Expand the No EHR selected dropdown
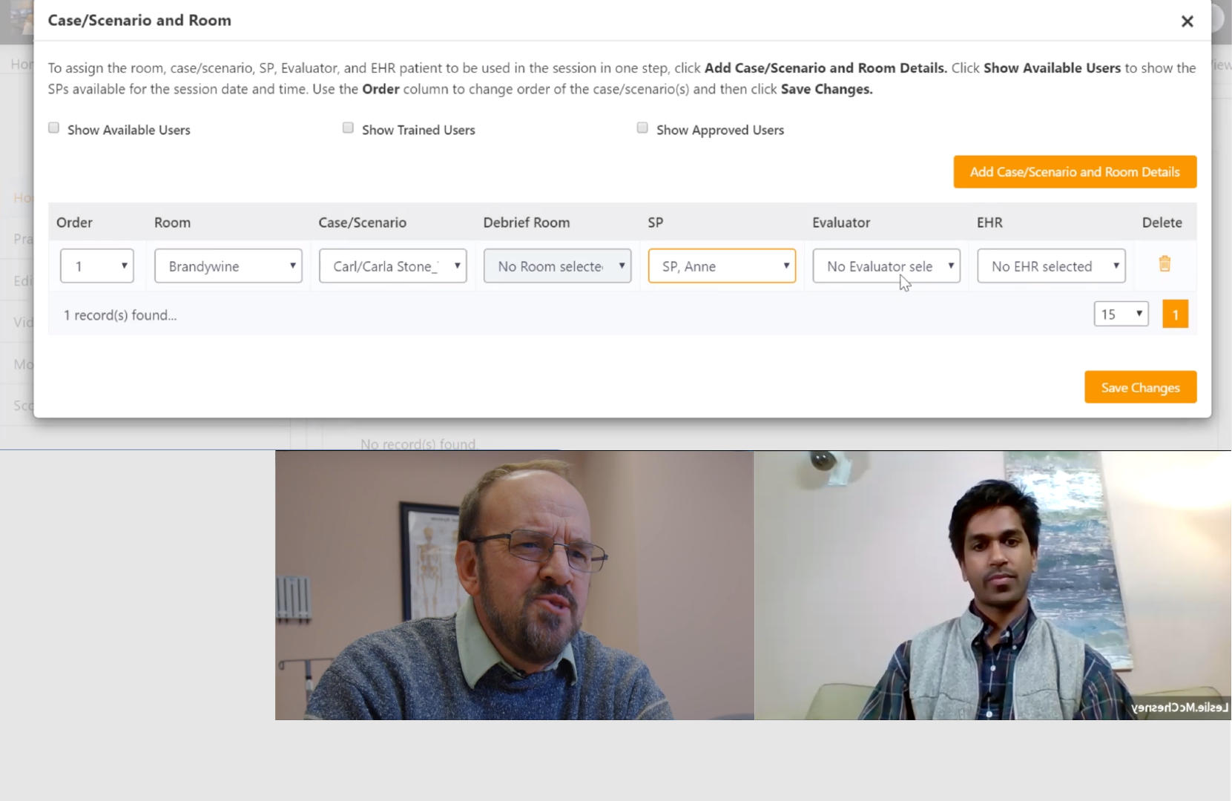The height and width of the screenshot is (801, 1232). pos(1050,266)
